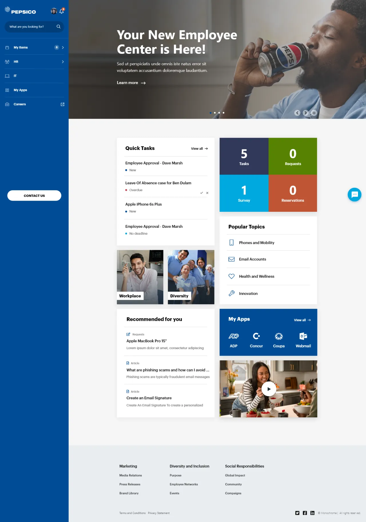Open IT in the sidebar
366x522 pixels.
(x=15, y=76)
